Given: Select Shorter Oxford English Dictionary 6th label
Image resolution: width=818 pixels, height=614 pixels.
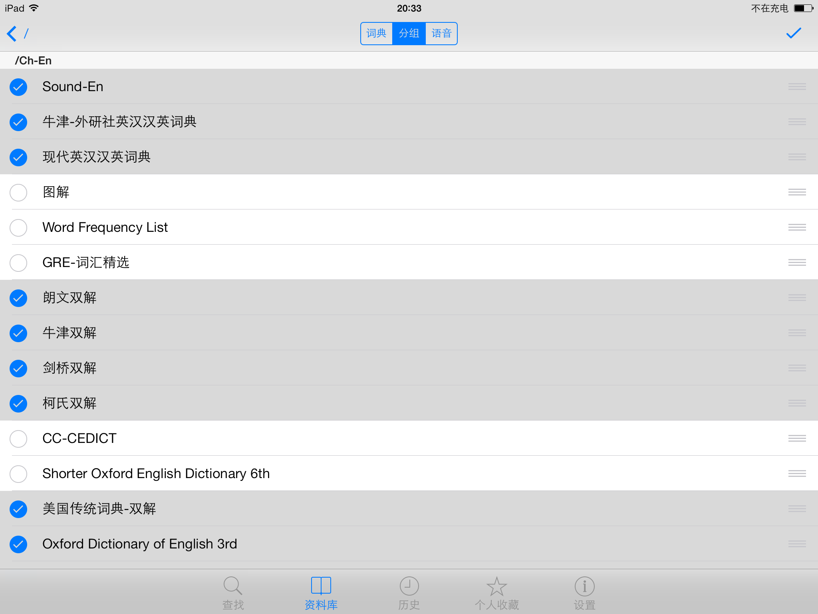Looking at the screenshot, I should [156, 474].
